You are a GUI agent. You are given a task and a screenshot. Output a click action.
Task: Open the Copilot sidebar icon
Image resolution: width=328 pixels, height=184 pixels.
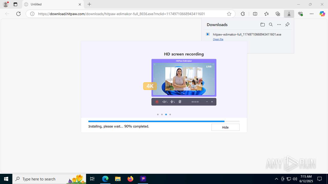[x=322, y=14]
